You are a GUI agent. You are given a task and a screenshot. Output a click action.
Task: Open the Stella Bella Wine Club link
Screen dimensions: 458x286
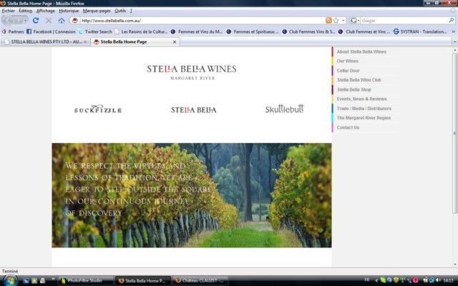tap(359, 80)
